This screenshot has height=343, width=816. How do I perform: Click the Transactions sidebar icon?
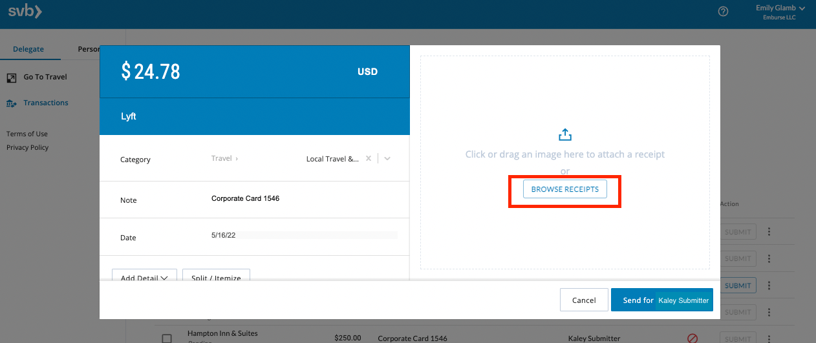point(12,103)
